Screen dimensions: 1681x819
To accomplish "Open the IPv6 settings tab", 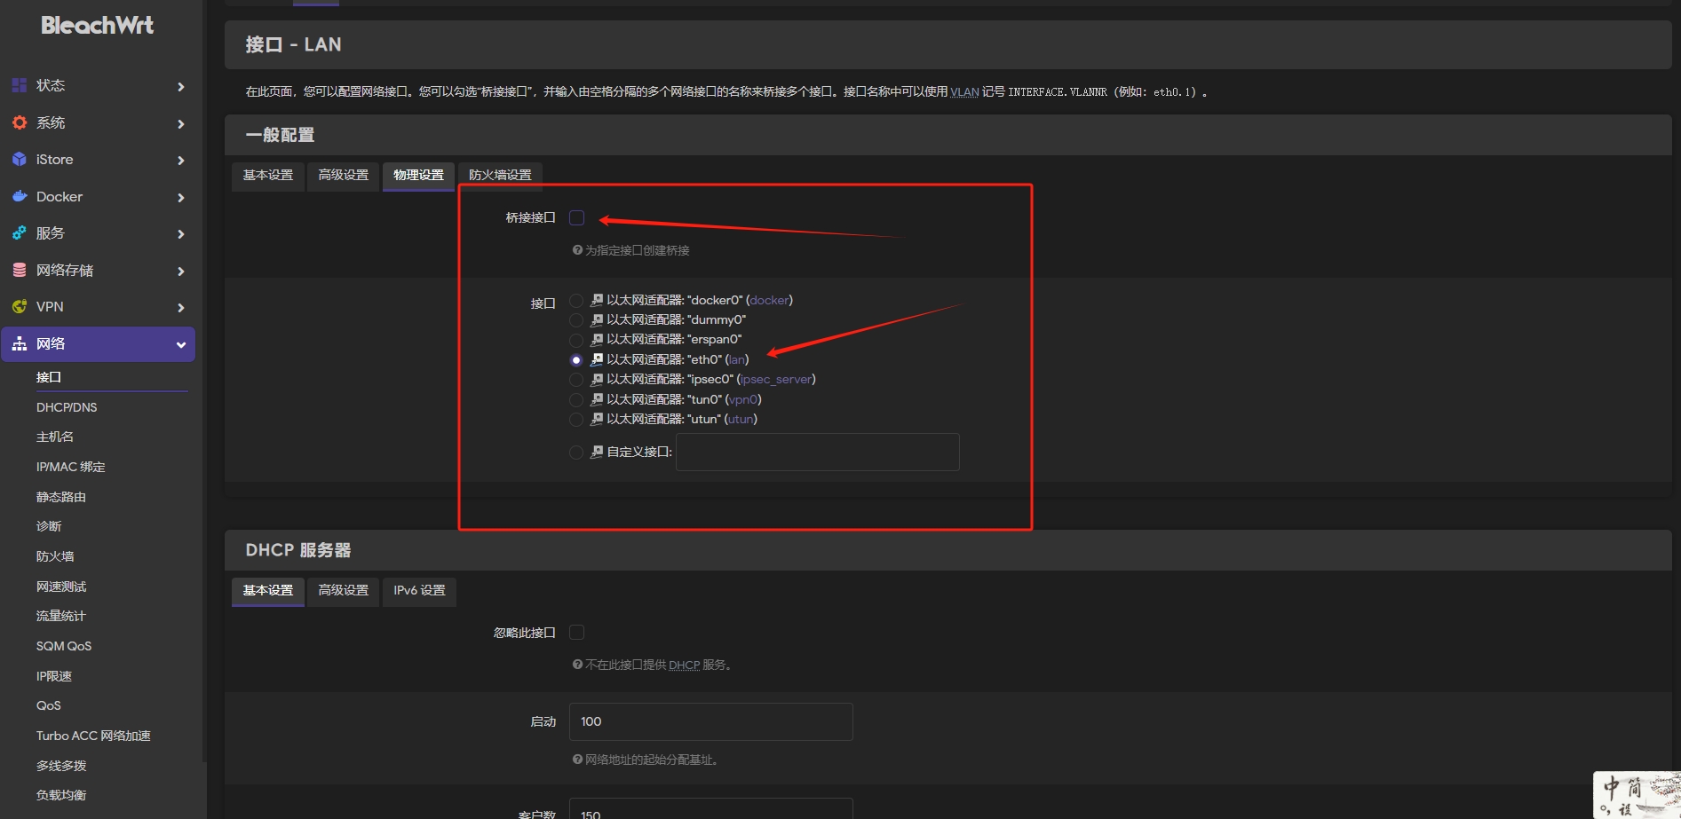I will tap(419, 591).
